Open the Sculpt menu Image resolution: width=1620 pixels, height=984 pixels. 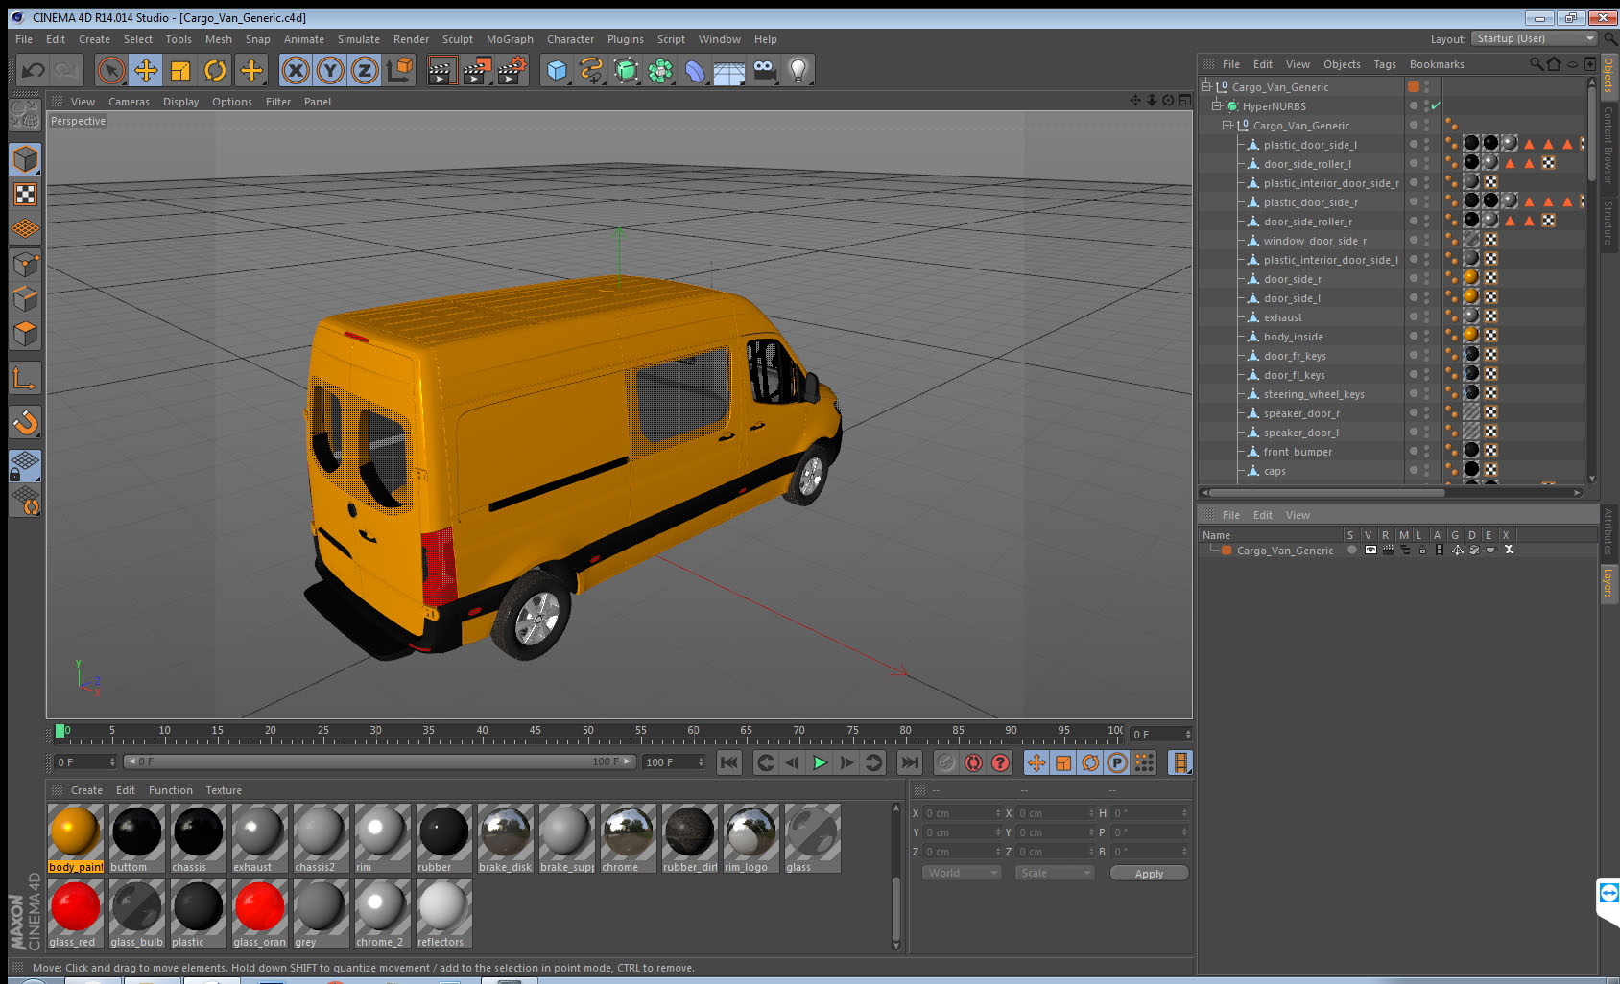[458, 39]
